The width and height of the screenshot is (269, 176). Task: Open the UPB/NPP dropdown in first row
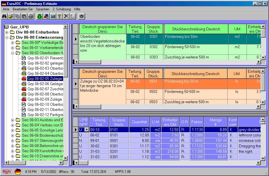click(x=87, y=130)
